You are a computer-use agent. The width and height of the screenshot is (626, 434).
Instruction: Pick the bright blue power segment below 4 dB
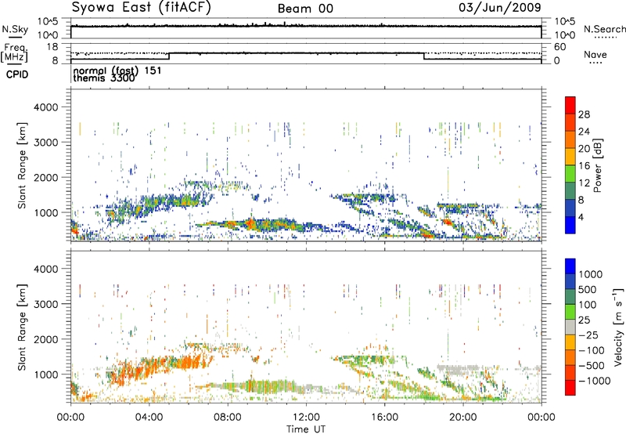tap(570, 225)
